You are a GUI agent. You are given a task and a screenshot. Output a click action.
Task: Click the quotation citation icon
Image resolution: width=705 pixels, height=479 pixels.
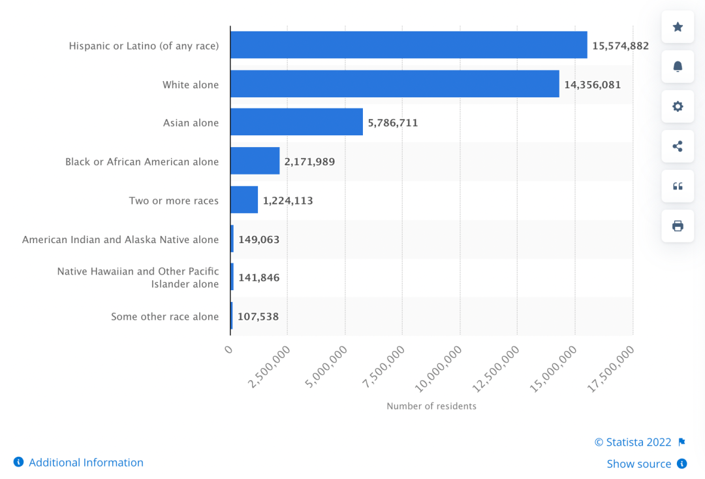click(678, 186)
